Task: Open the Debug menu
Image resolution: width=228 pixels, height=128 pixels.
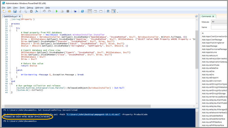Action: [30, 7]
